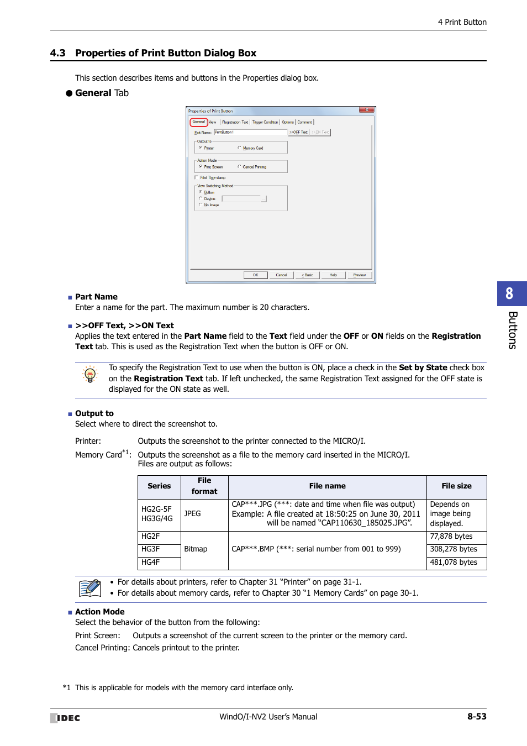This screenshot has height=746, width=527.
Task: Open the Options tab
Action: pos(288,122)
